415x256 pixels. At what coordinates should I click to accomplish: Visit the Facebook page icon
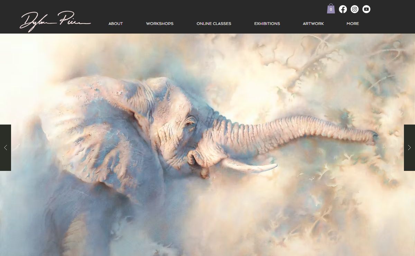[343, 9]
